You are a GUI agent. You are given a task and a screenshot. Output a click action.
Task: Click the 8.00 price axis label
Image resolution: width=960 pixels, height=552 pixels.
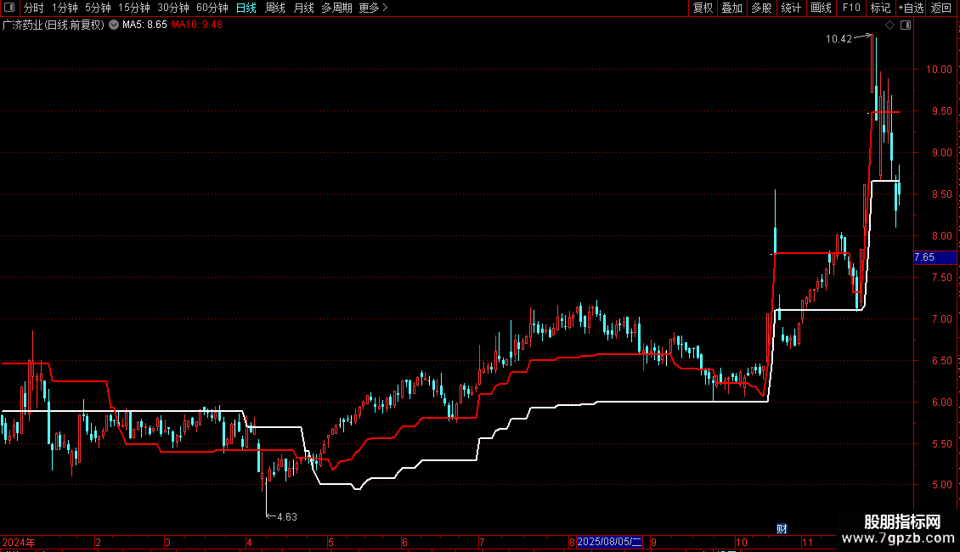point(941,236)
